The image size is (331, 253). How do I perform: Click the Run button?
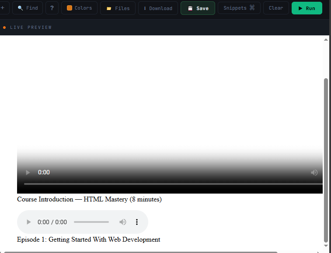tap(307, 8)
